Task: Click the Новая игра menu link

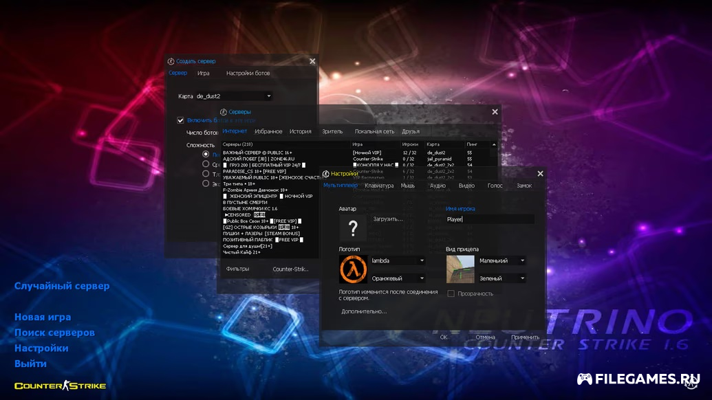Action: tap(43, 317)
